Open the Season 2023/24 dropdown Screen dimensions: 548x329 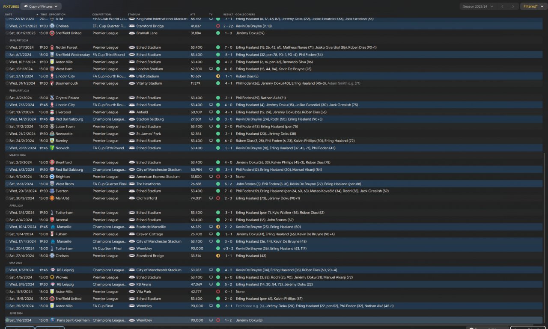pyautogui.click(x=478, y=6)
